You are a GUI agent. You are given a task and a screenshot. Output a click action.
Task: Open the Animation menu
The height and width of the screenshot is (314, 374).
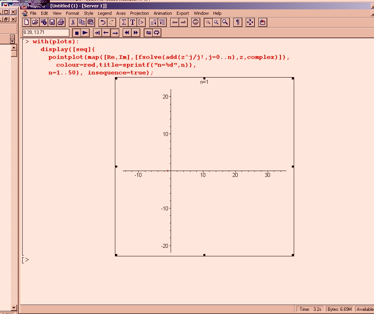coord(163,13)
